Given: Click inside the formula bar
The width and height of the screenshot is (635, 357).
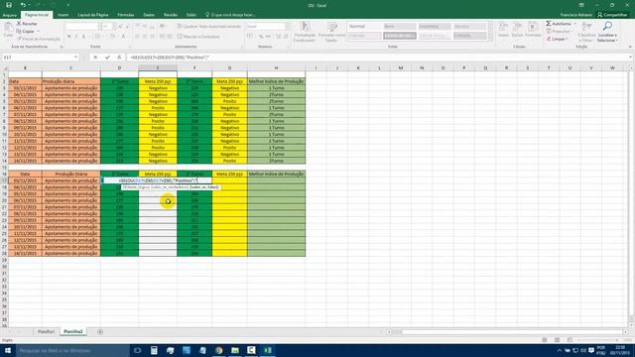Looking at the screenshot, I should (377, 58).
